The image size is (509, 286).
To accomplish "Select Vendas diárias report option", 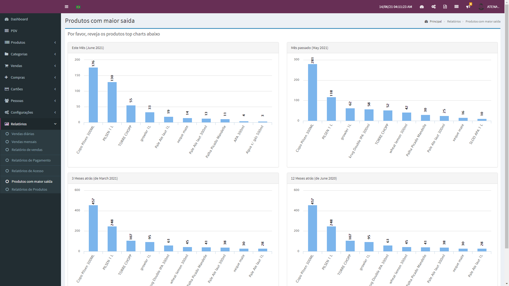I will [23, 134].
